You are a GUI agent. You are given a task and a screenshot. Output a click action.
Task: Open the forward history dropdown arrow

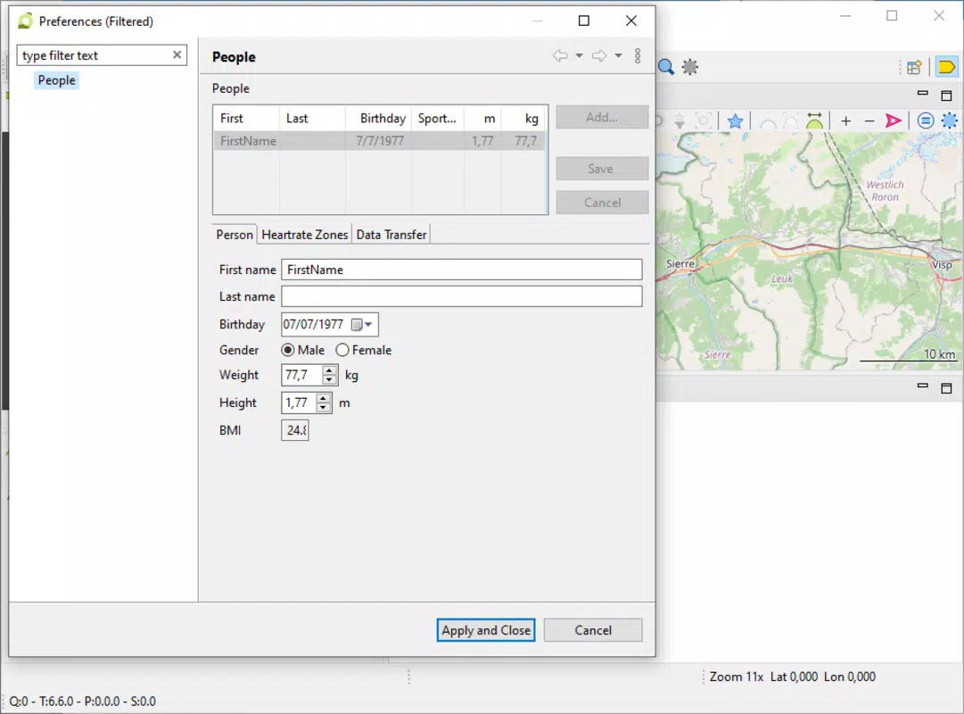619,56
